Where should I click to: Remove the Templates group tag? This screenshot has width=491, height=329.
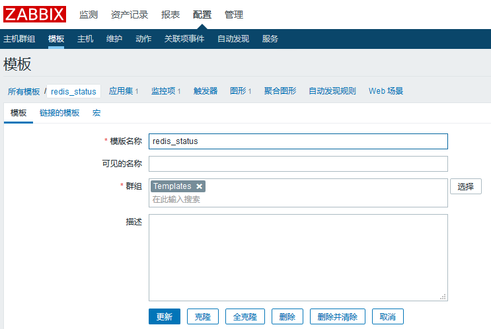(x=200, y=186)
